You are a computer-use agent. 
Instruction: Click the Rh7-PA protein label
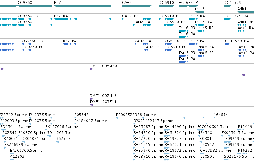pos(70,41)
